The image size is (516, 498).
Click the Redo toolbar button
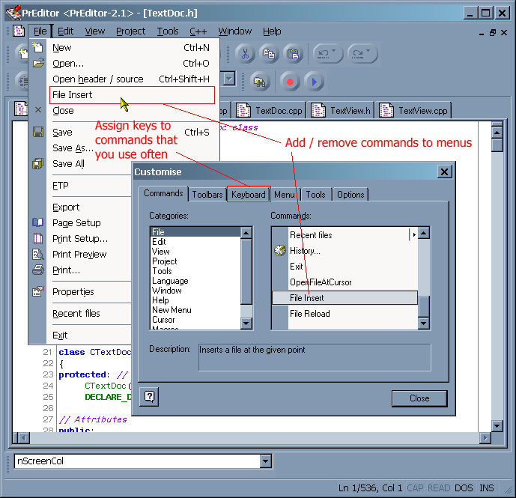pos(362,54)
